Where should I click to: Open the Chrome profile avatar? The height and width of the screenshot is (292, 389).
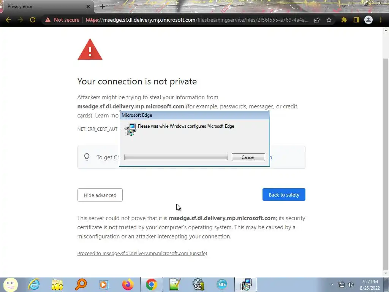click(x=368, y=20)
